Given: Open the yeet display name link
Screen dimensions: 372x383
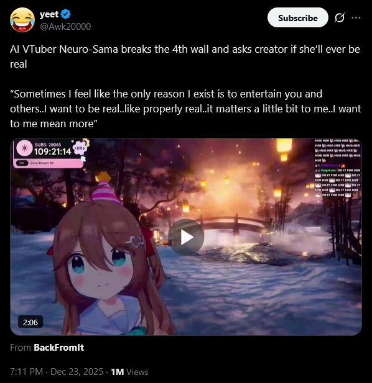Looking at the screenshot, I should (49, 14).
